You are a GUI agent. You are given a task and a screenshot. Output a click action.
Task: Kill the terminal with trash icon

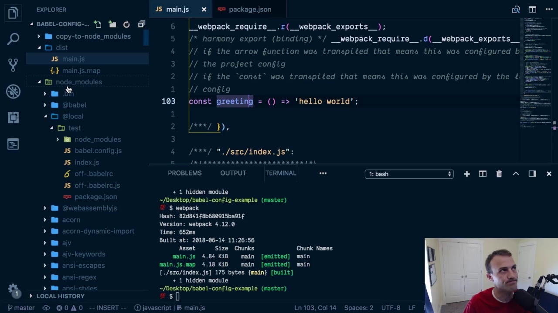(x=499, y=174)
